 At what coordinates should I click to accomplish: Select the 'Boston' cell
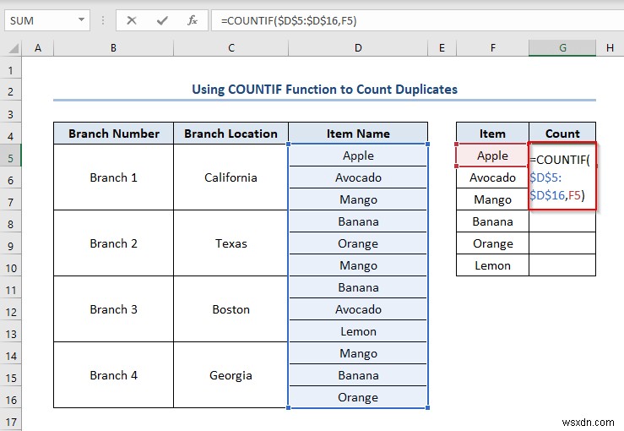point(231,309)
